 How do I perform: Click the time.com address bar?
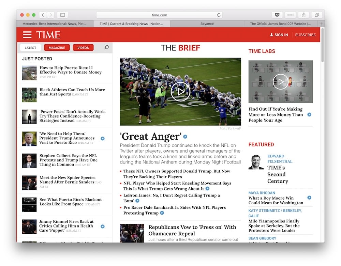coord(159,15)
